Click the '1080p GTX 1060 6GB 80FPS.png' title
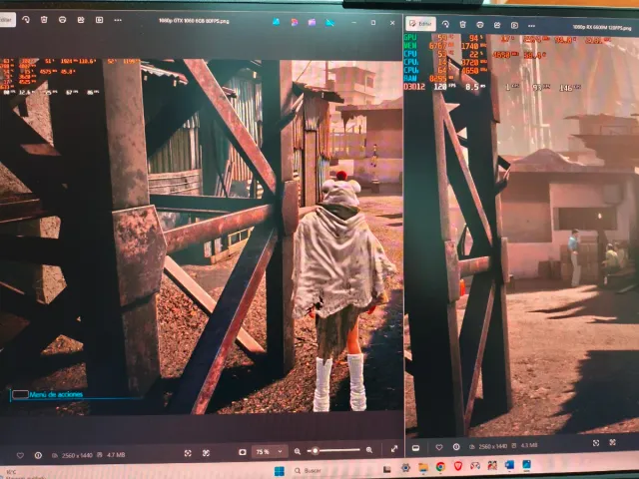The width and height of the screenshot is (639, 479). (x=194, y=21)
